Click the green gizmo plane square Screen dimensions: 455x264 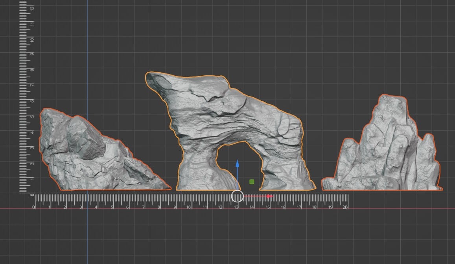[x=252, y=182]
